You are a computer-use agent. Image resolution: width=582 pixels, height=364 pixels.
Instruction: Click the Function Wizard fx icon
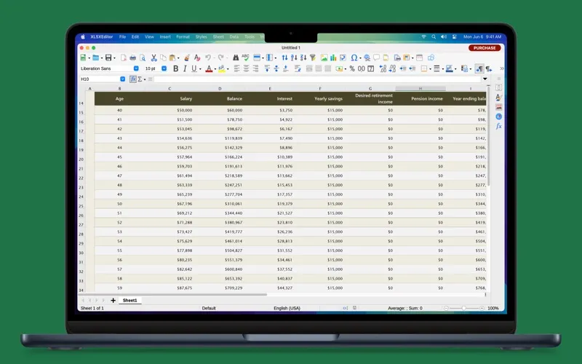[133, 79]
